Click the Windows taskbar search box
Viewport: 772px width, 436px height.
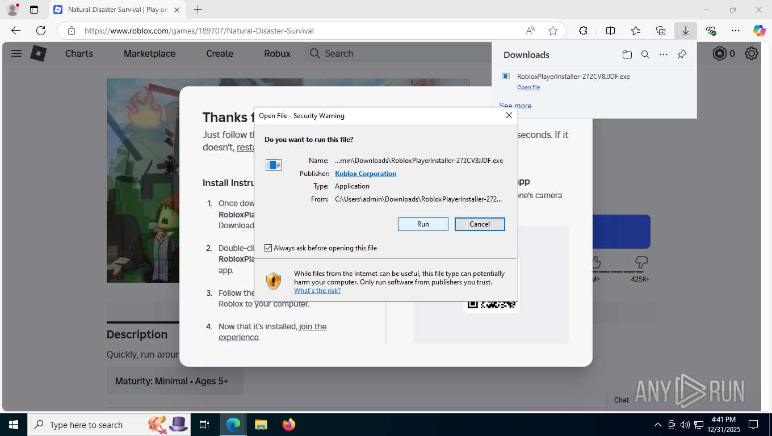tap(109, 425)
